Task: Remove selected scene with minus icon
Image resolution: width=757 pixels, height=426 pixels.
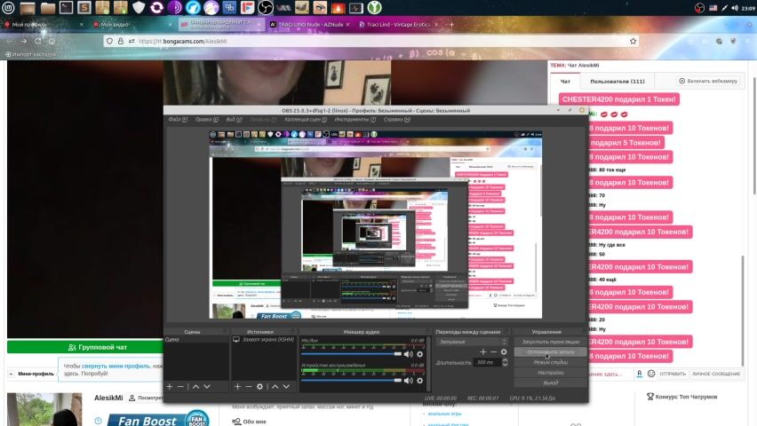Action: [180, 387]
